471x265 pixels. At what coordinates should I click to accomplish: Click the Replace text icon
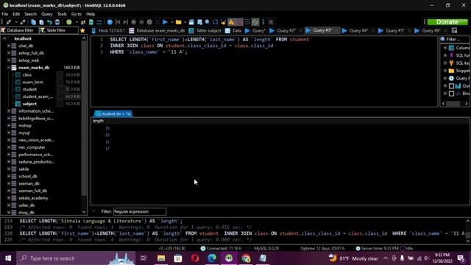[215, 22]
